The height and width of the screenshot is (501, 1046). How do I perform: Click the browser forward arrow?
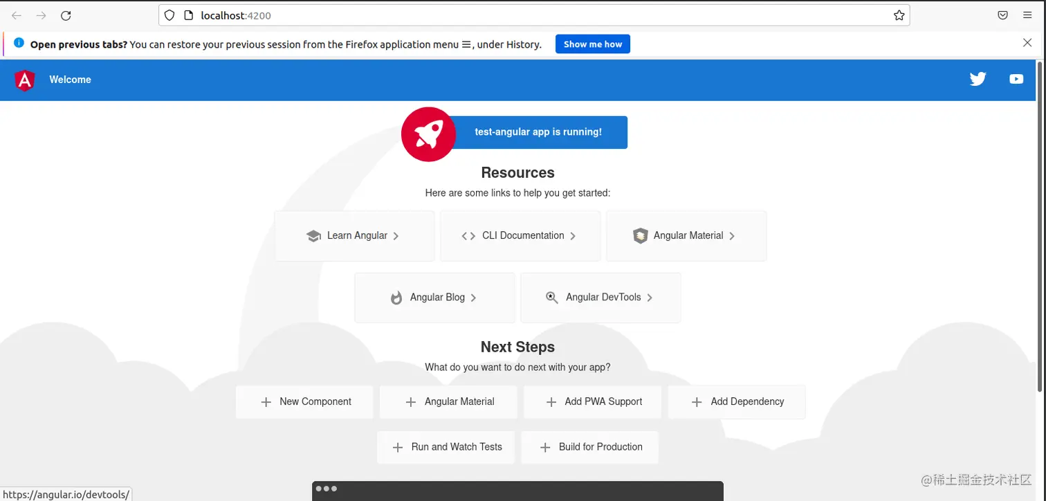(41, 15)
